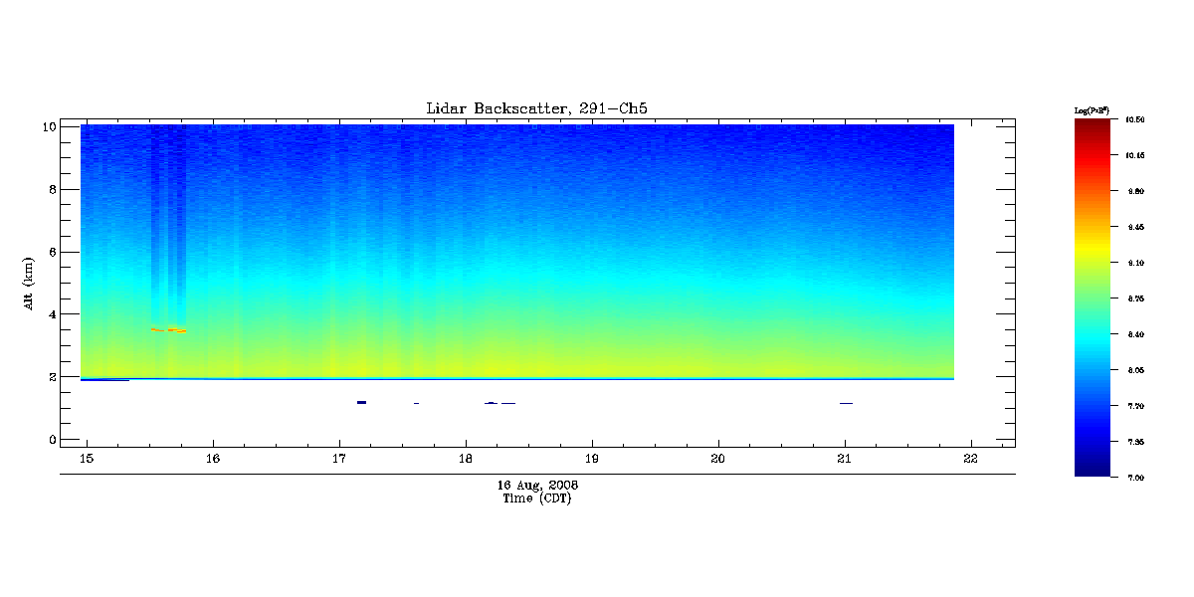Click the altitude axis tick label '0'

(x=51, y=439)
